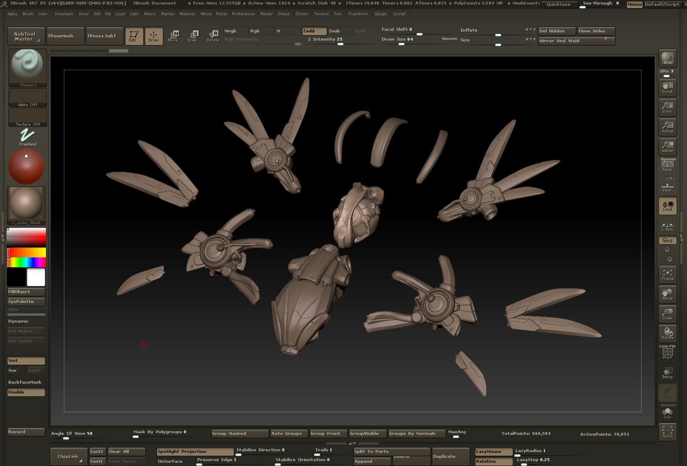Click the Zoom canvas icon

pos(667,107)
